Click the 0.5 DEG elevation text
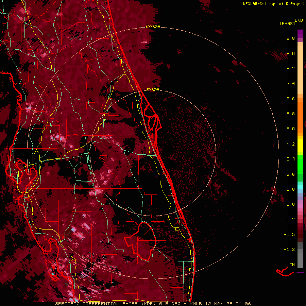The width and height of the screenshot is (306, 306). pyautogui.click(x=170, y=304)
